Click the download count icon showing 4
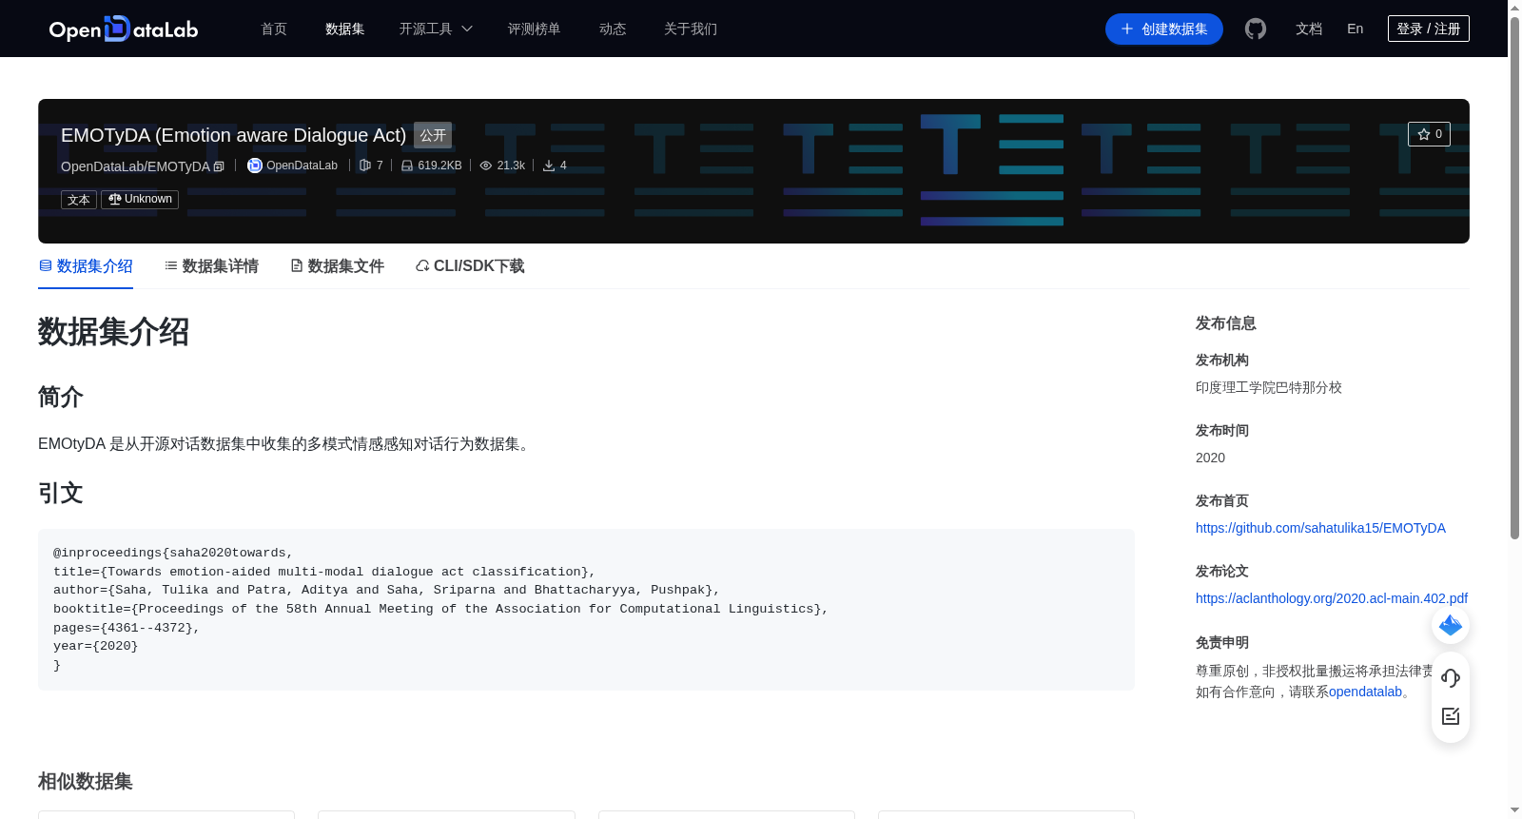Image resolution: width=1522 pixels, height=819 pixels. [549, 166]
